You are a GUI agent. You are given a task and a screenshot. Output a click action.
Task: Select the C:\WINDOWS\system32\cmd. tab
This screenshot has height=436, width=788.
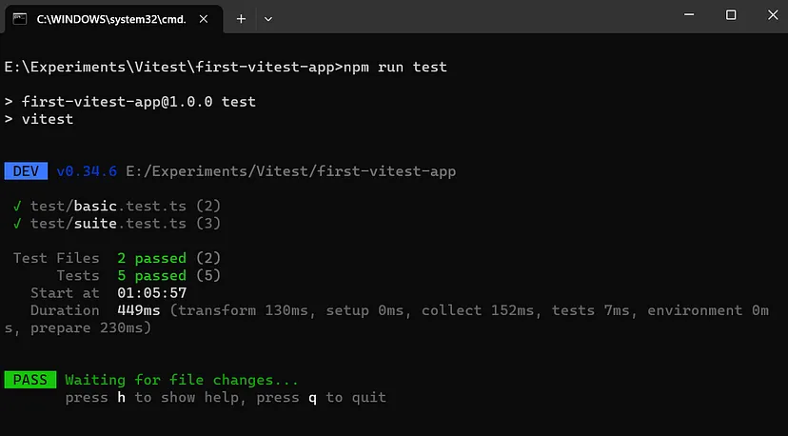pyautogui.click(x=111, y=19)
